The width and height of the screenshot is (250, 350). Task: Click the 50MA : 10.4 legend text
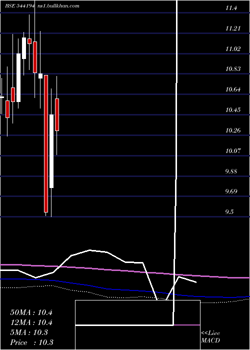[x=31, y=312]
